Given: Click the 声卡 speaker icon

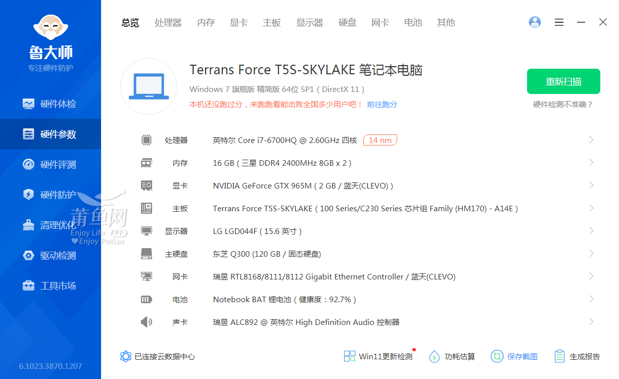Looking at the screenshot, I should click(x=146, y=322).
